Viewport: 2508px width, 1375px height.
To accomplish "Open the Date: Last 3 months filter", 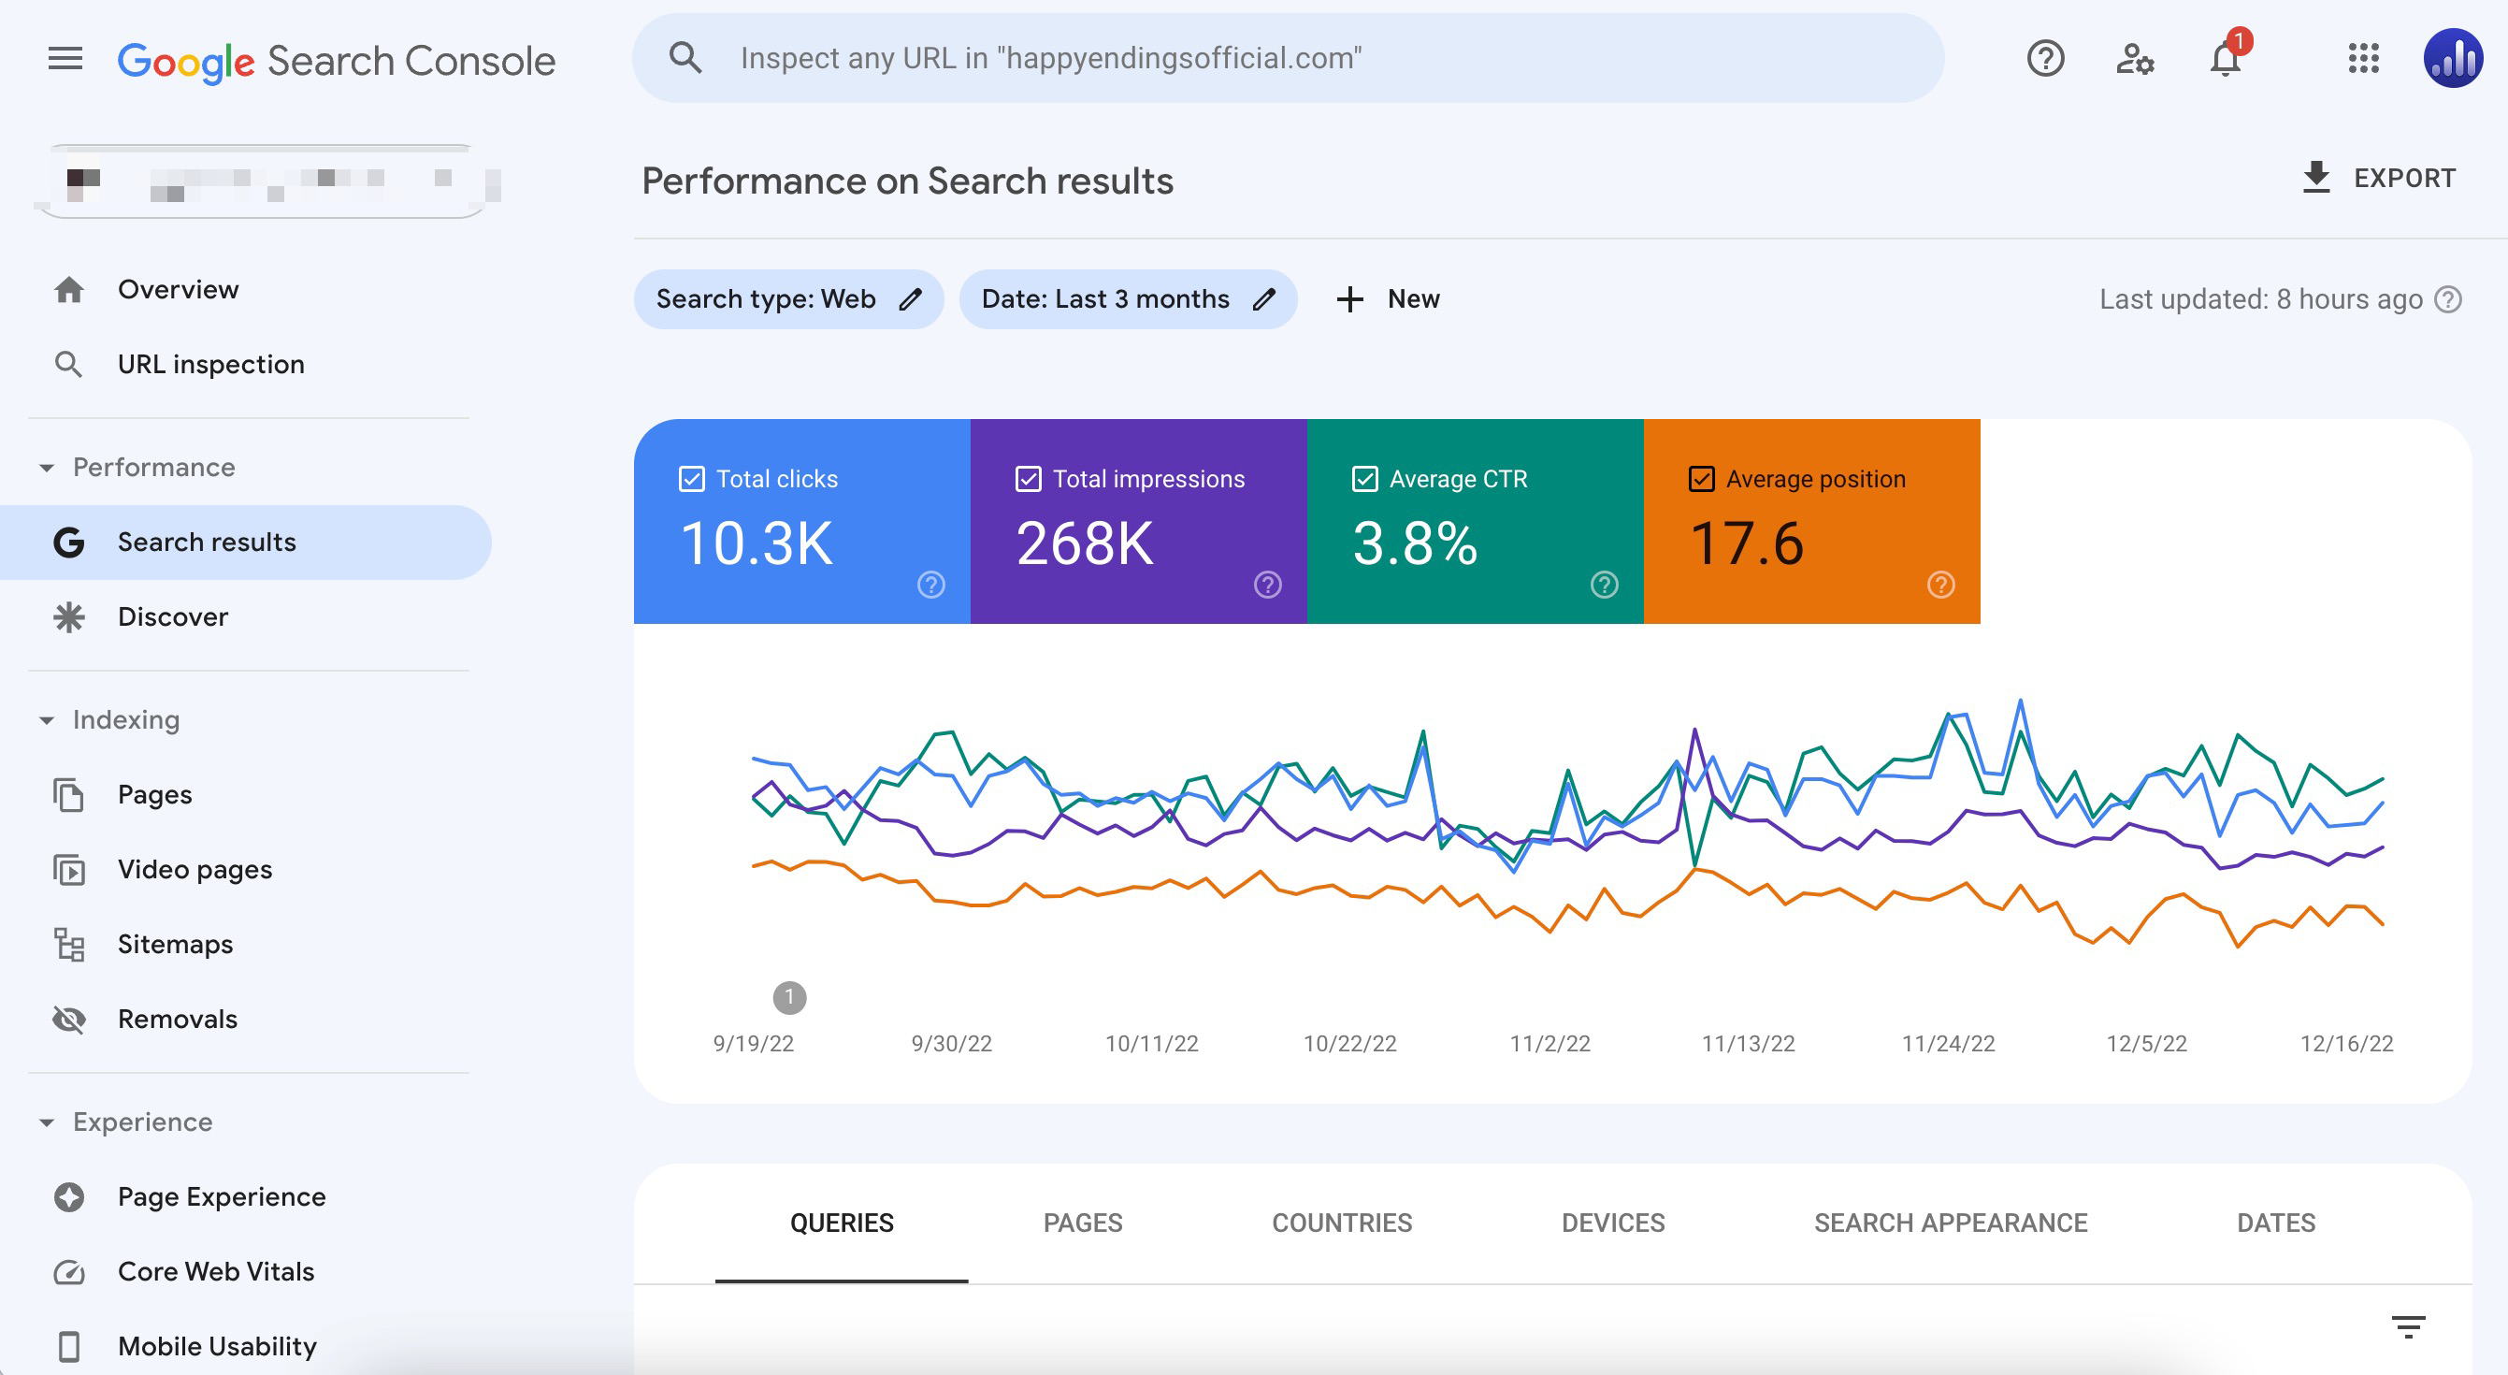I will click(1128, 299).
